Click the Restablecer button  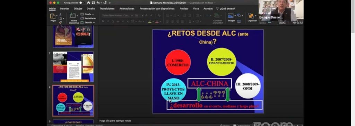pos(88,18)
